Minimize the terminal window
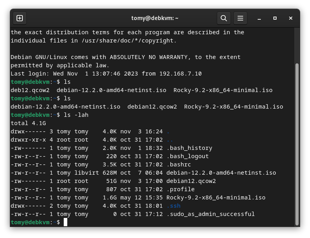The width and height of the screenshot is (310, 238). (x=259, y=18)
